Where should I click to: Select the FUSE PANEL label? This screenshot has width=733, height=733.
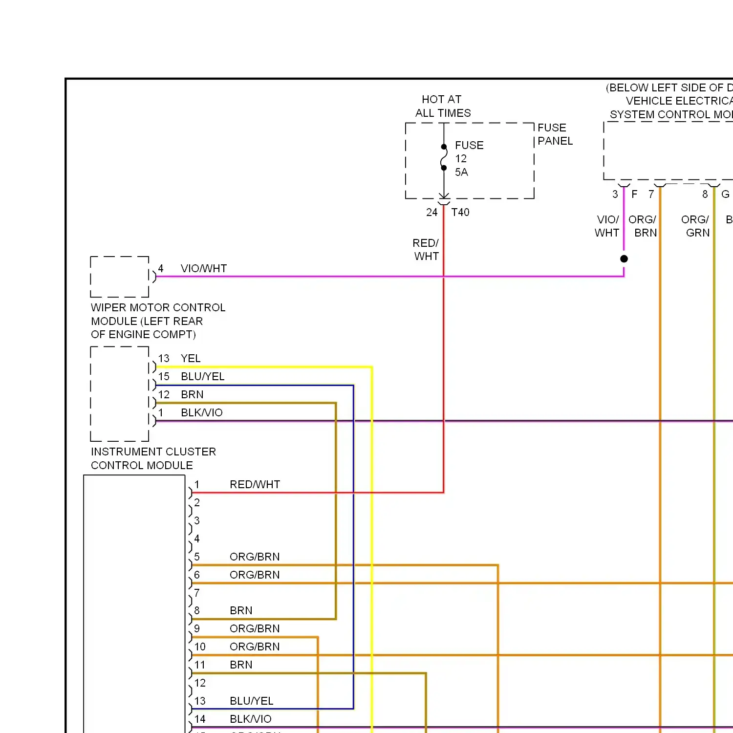pyautogui.click(x=555, y=134)
